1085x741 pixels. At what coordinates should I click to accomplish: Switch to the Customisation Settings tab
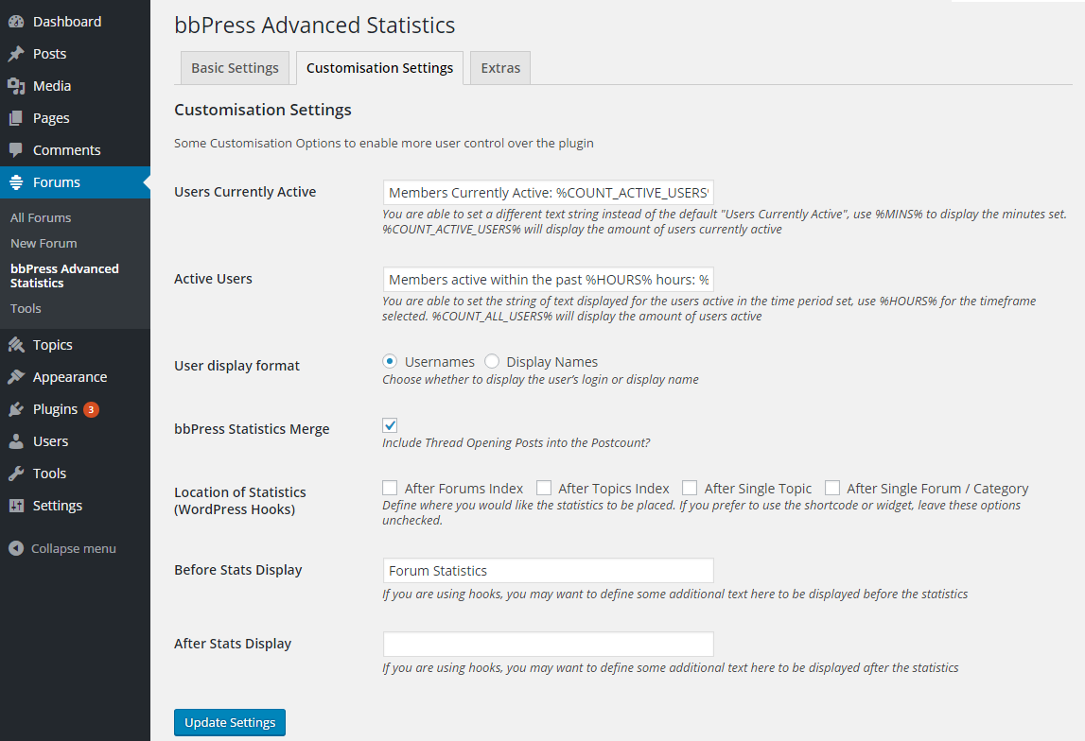(x=380, y=68)
